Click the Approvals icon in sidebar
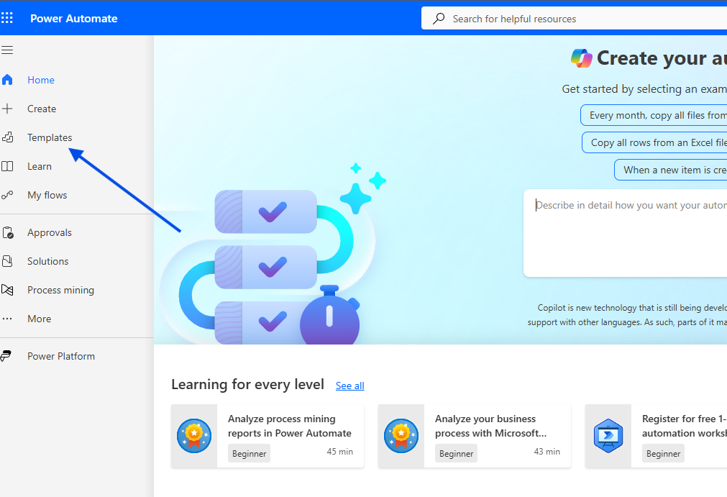Viewport: 727px width, 497px height. coord(7,232)
